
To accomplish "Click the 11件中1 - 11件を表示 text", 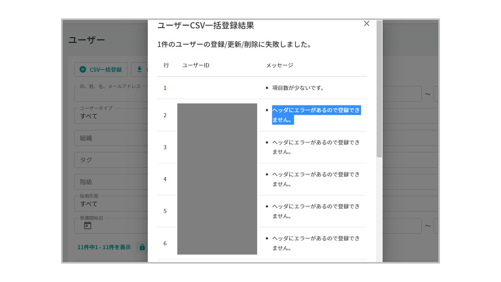I will click(104, 247).
